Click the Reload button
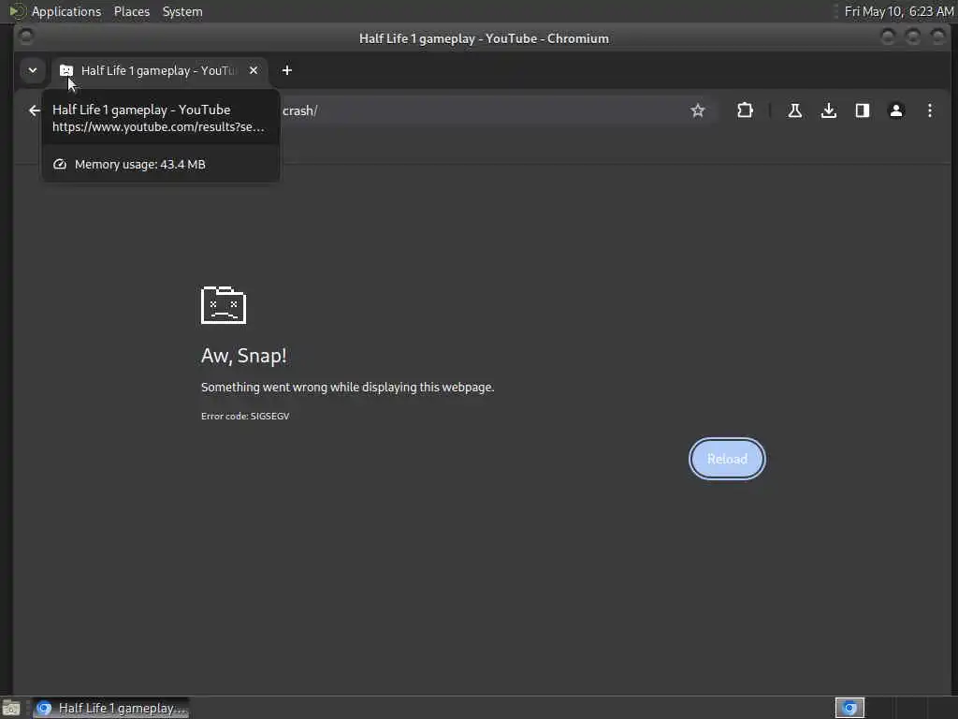The height and width of the screenshot is (719, 958). [727, 459]
